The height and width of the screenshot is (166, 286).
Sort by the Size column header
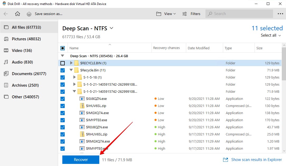pyautogui.click(x=268, y=48)
